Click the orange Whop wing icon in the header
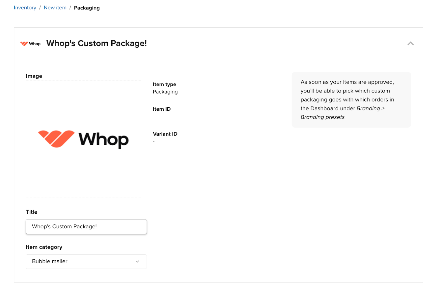The width and height of the screenshot is (443, 290). [x=24, y=43]
